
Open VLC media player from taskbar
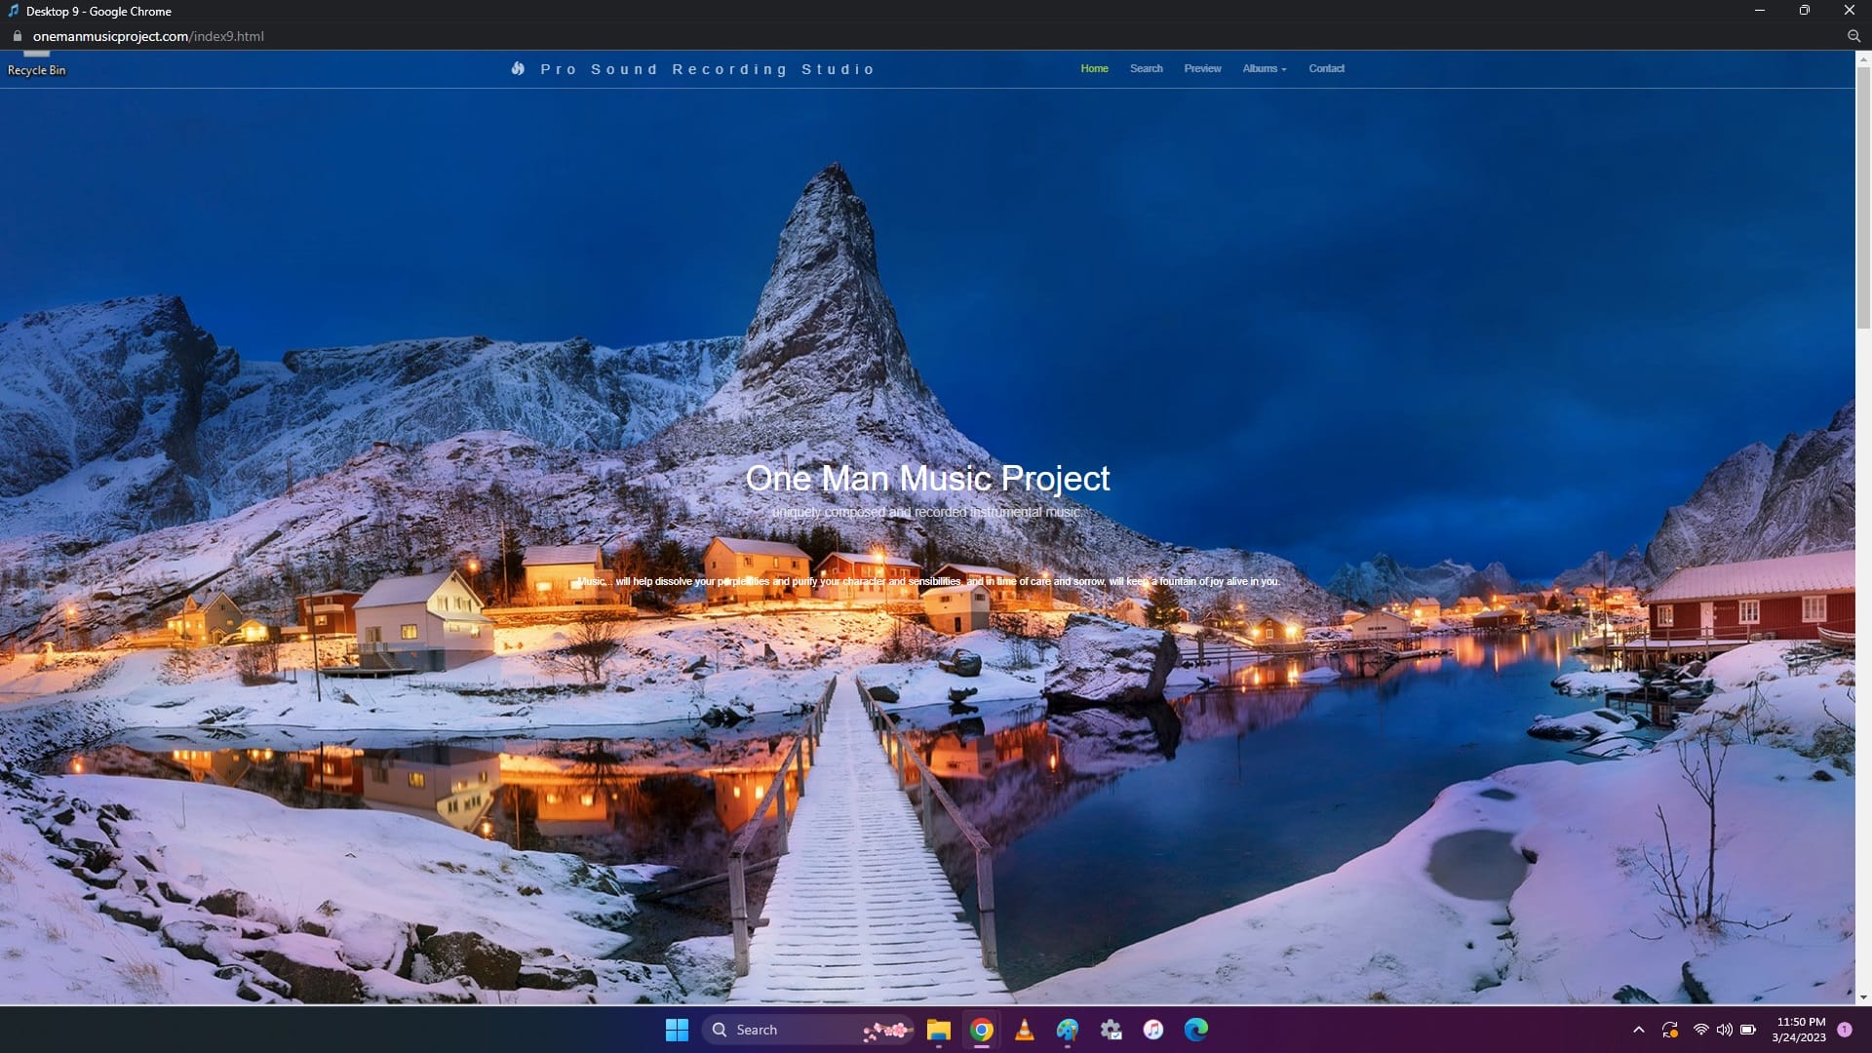1025,1030
